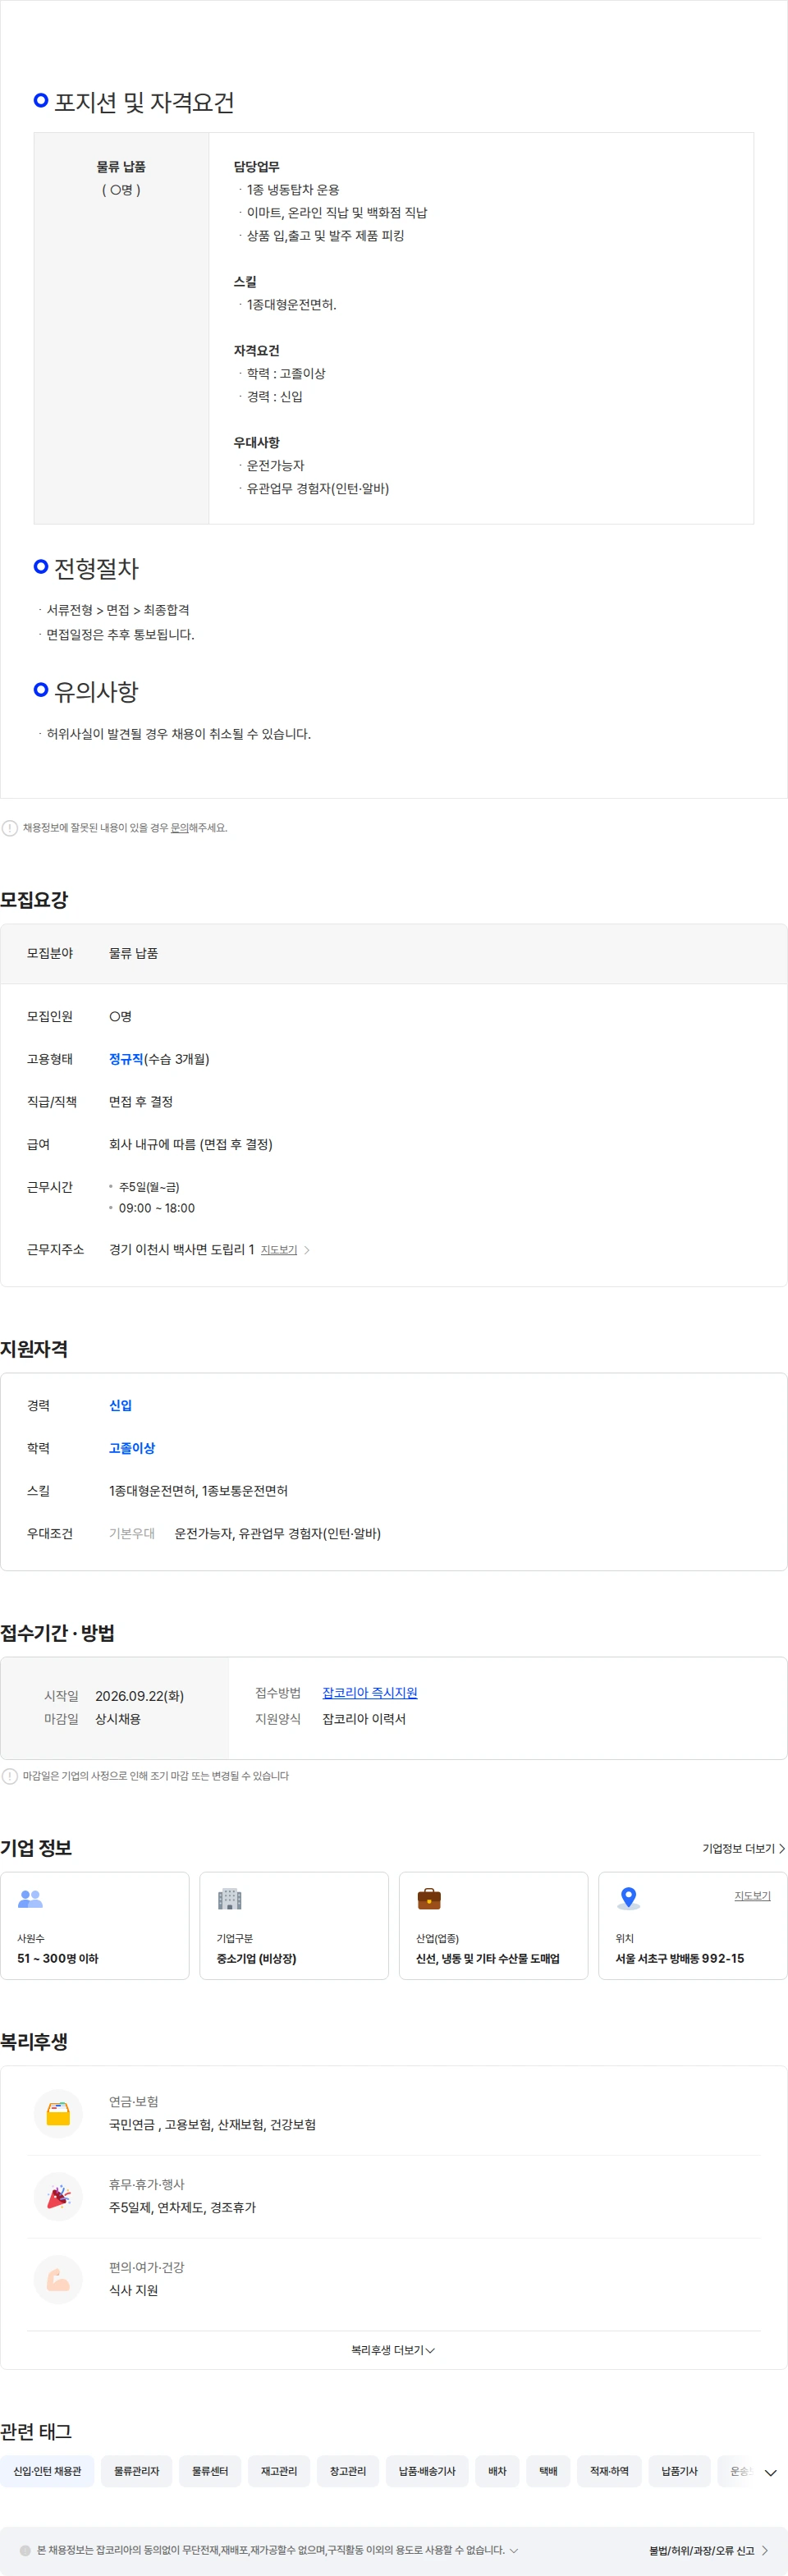Select the 배차 tag
Viewport: 788px width, 2576px height.
[x=497, y=2471]
